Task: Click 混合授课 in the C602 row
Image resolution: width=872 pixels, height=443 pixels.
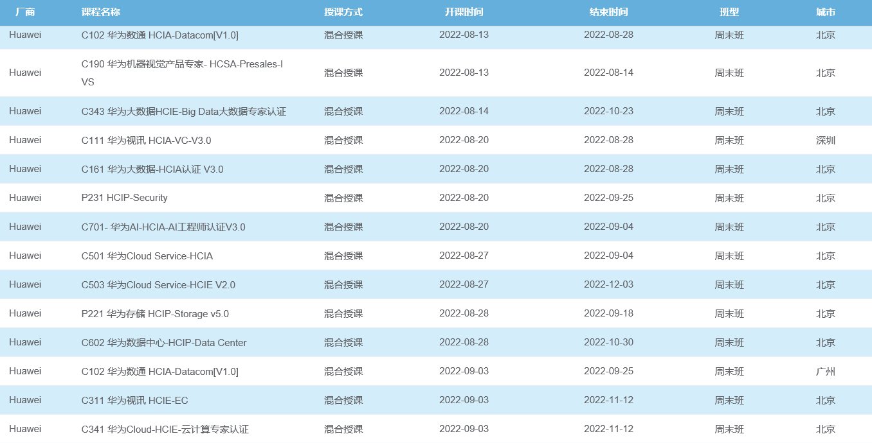Action: [x=343, y=343]
